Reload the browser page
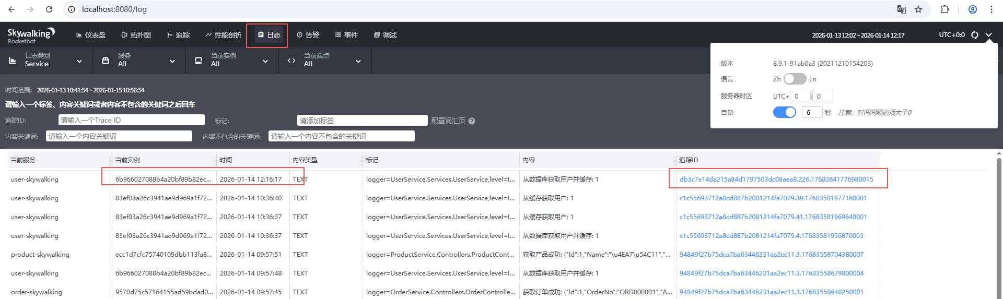The image size is (1003, 299). tap(49, 9)
